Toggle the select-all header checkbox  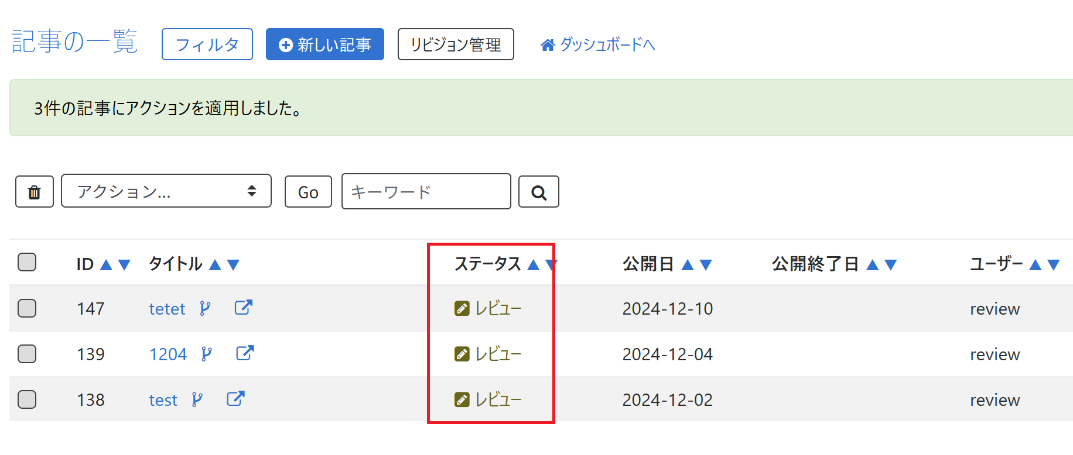pos(27,262)
